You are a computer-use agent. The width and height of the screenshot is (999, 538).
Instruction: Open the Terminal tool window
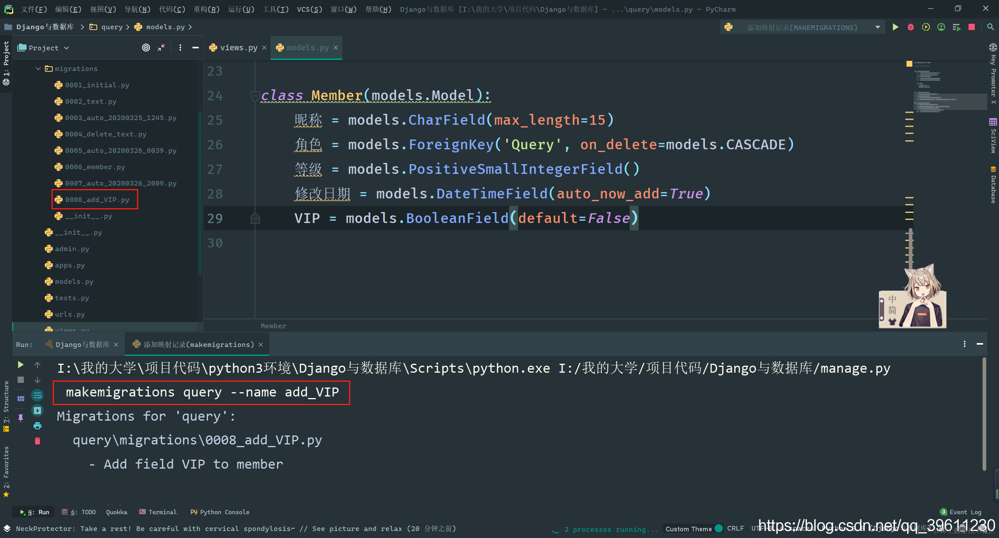pyautogui.click(x=158, y=512)
